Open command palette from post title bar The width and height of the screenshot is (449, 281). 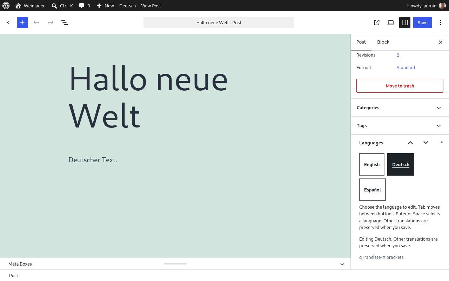(219, 22)
